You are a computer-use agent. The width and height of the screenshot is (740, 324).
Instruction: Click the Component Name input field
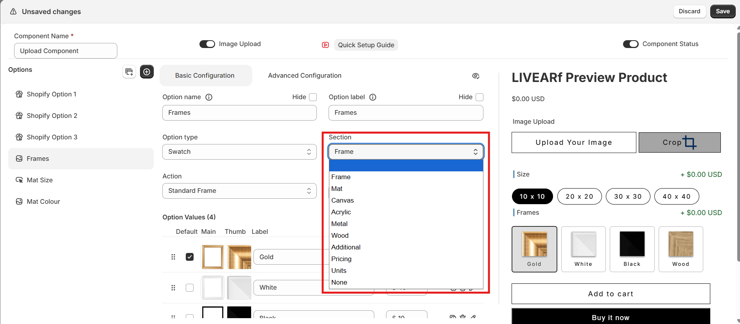pyautogui.click(x=66, y=51)
